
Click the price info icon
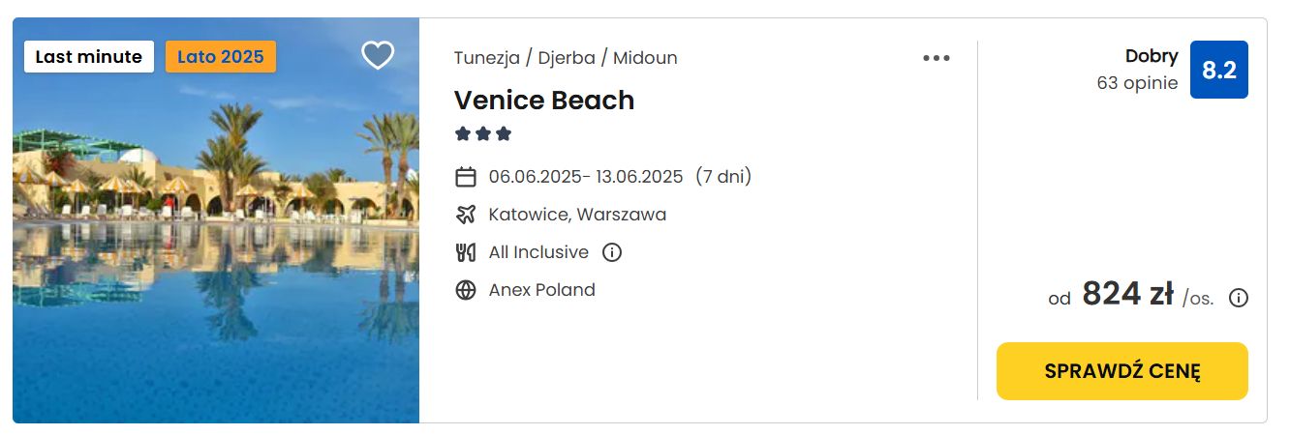pyautogui.click(x=1238, y=298)
